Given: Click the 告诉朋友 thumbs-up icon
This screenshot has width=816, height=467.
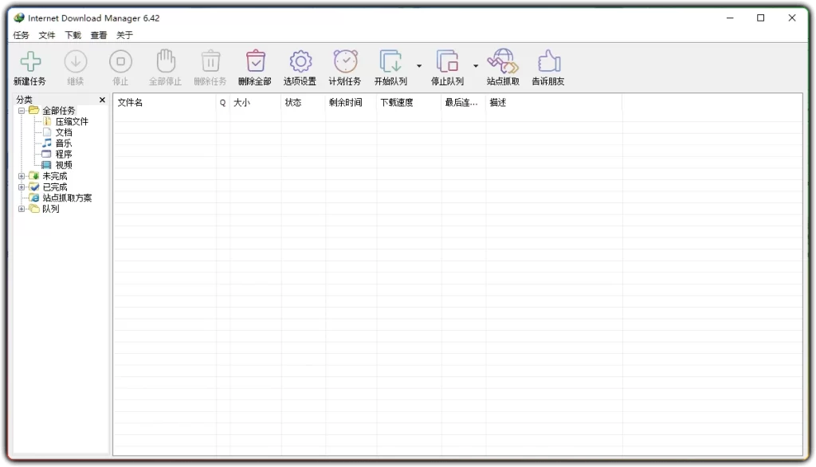Looking at the screenshot, I should tap(548, 61).
